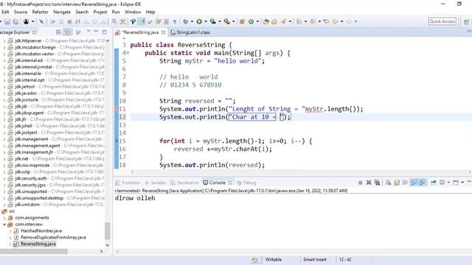Click the Search flashlight icon in toolbar
472x265 pixels.
[283, 21]
